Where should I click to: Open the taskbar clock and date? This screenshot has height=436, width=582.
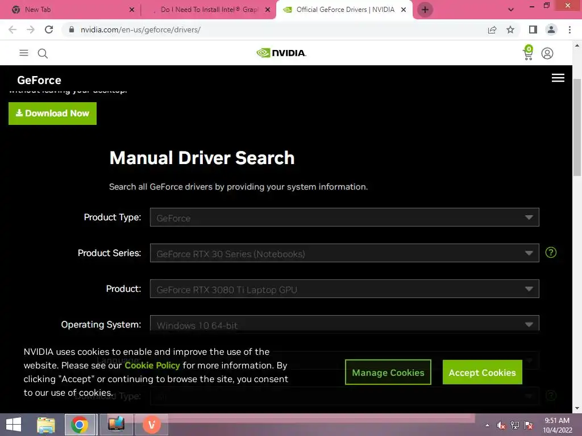557,425
